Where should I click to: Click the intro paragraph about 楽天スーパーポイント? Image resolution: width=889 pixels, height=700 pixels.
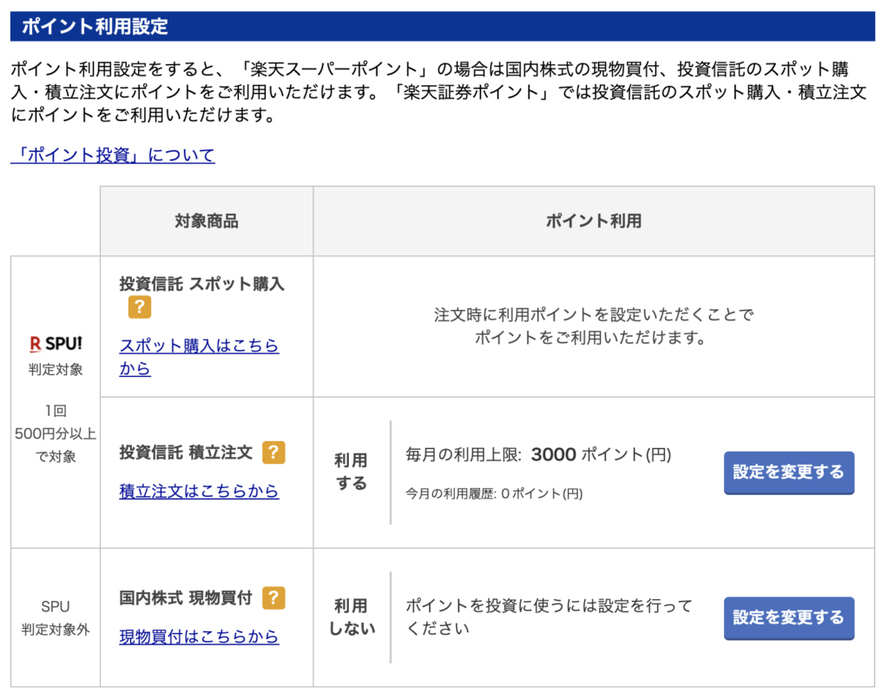(438, 92)
